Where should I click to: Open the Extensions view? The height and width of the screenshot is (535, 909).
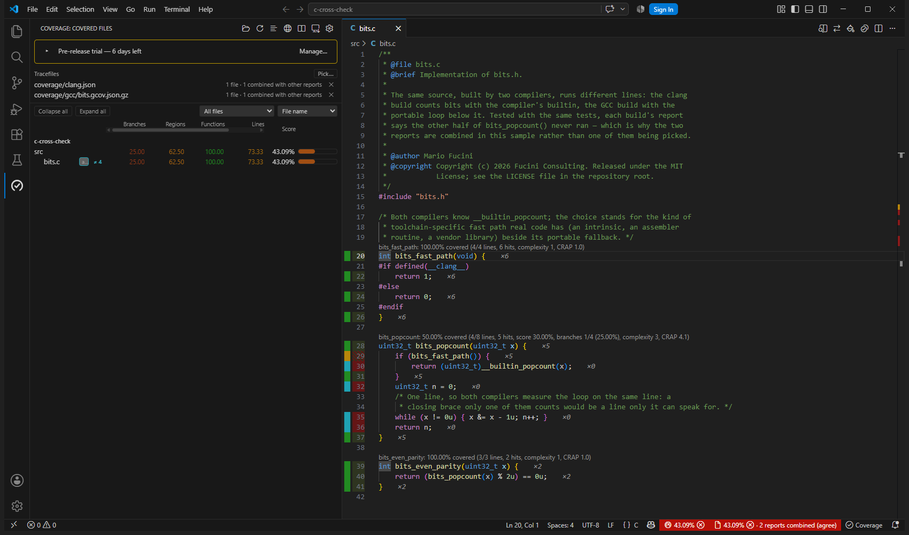click(17, 134)
